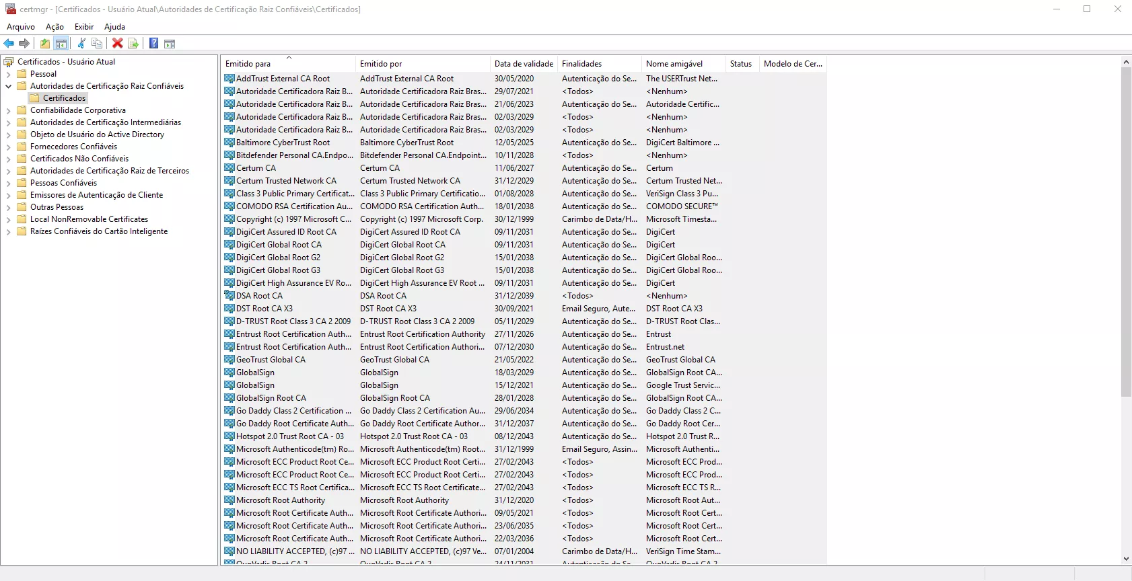
Task: Click the certificate icon of AddTrust External CA Root
Action: pyautogui.click(x=229, y=79)
